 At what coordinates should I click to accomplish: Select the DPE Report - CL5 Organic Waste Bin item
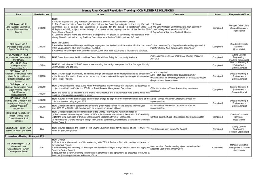point(18,103)
